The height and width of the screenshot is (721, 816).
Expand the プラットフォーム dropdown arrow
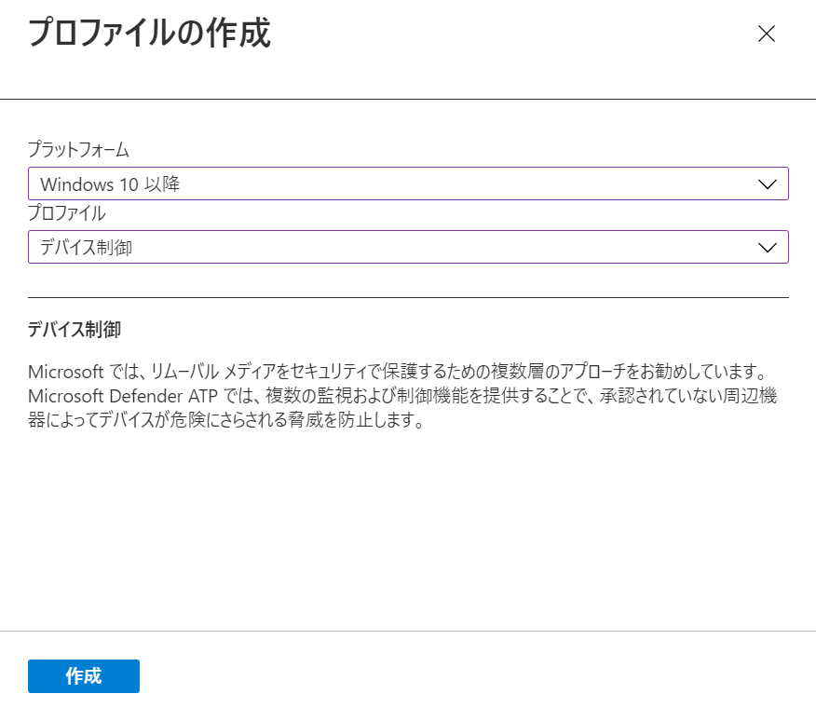(x=767, y=184)
